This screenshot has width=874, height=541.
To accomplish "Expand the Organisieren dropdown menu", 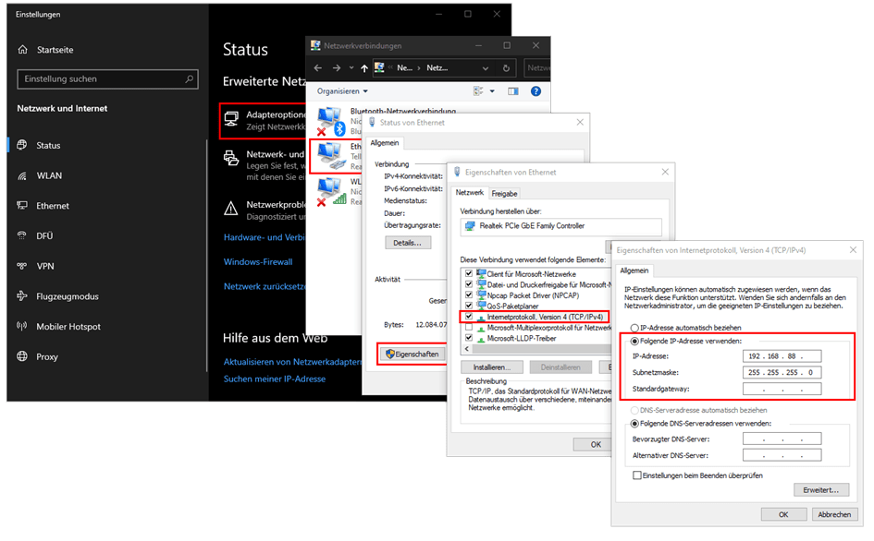I will click(x=342, y=91).
